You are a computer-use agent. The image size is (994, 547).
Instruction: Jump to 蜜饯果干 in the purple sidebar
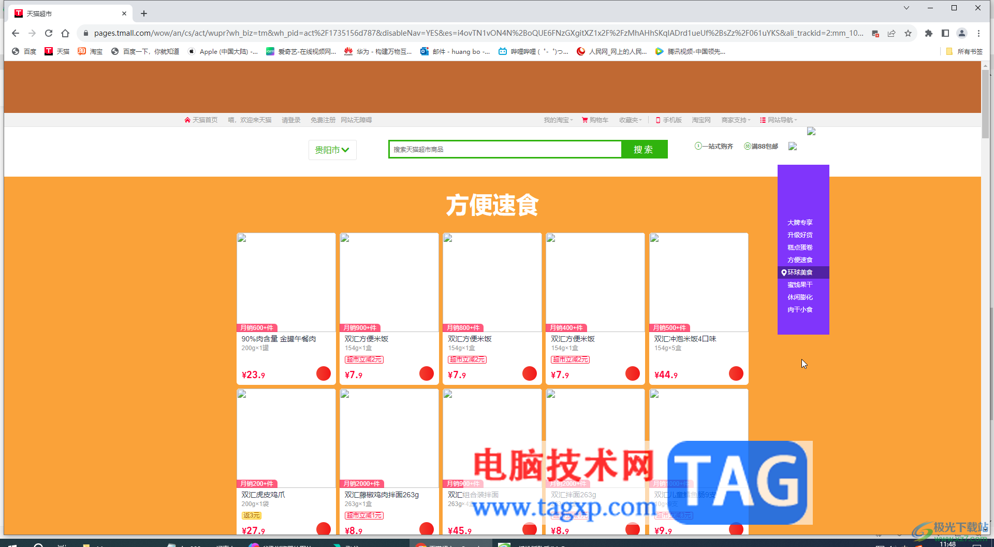point(800,285)
